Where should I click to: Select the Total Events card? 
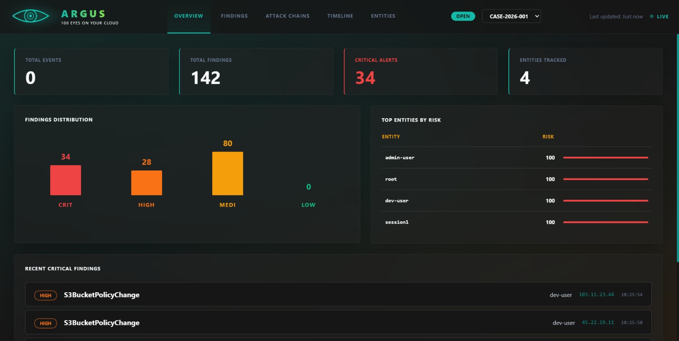click(x=91, y=71)
